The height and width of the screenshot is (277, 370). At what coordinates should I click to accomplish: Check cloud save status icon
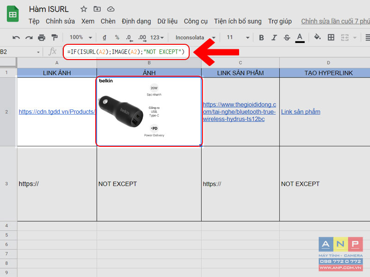[x=111, y=9]
